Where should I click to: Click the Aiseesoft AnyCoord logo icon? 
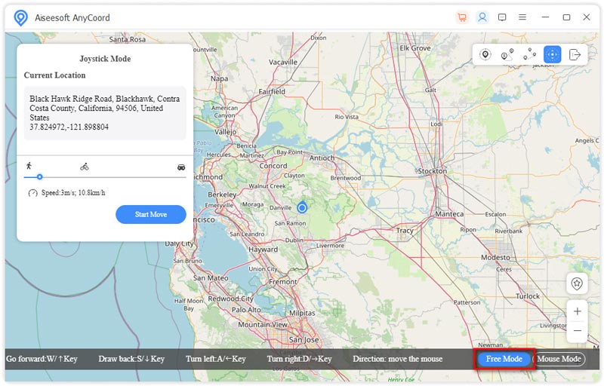[x=20, y=17]
